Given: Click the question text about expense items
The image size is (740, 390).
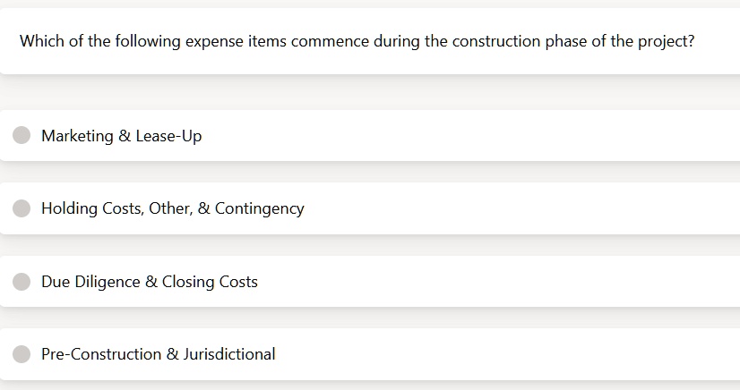Looking at the screenshot, I should point(357,41).
